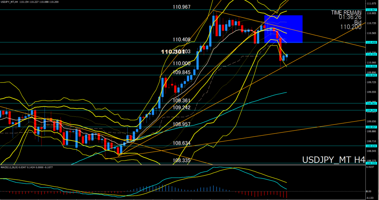
Task: Click the -0.133 value on MACD scale
Action: tap(370, 198)
